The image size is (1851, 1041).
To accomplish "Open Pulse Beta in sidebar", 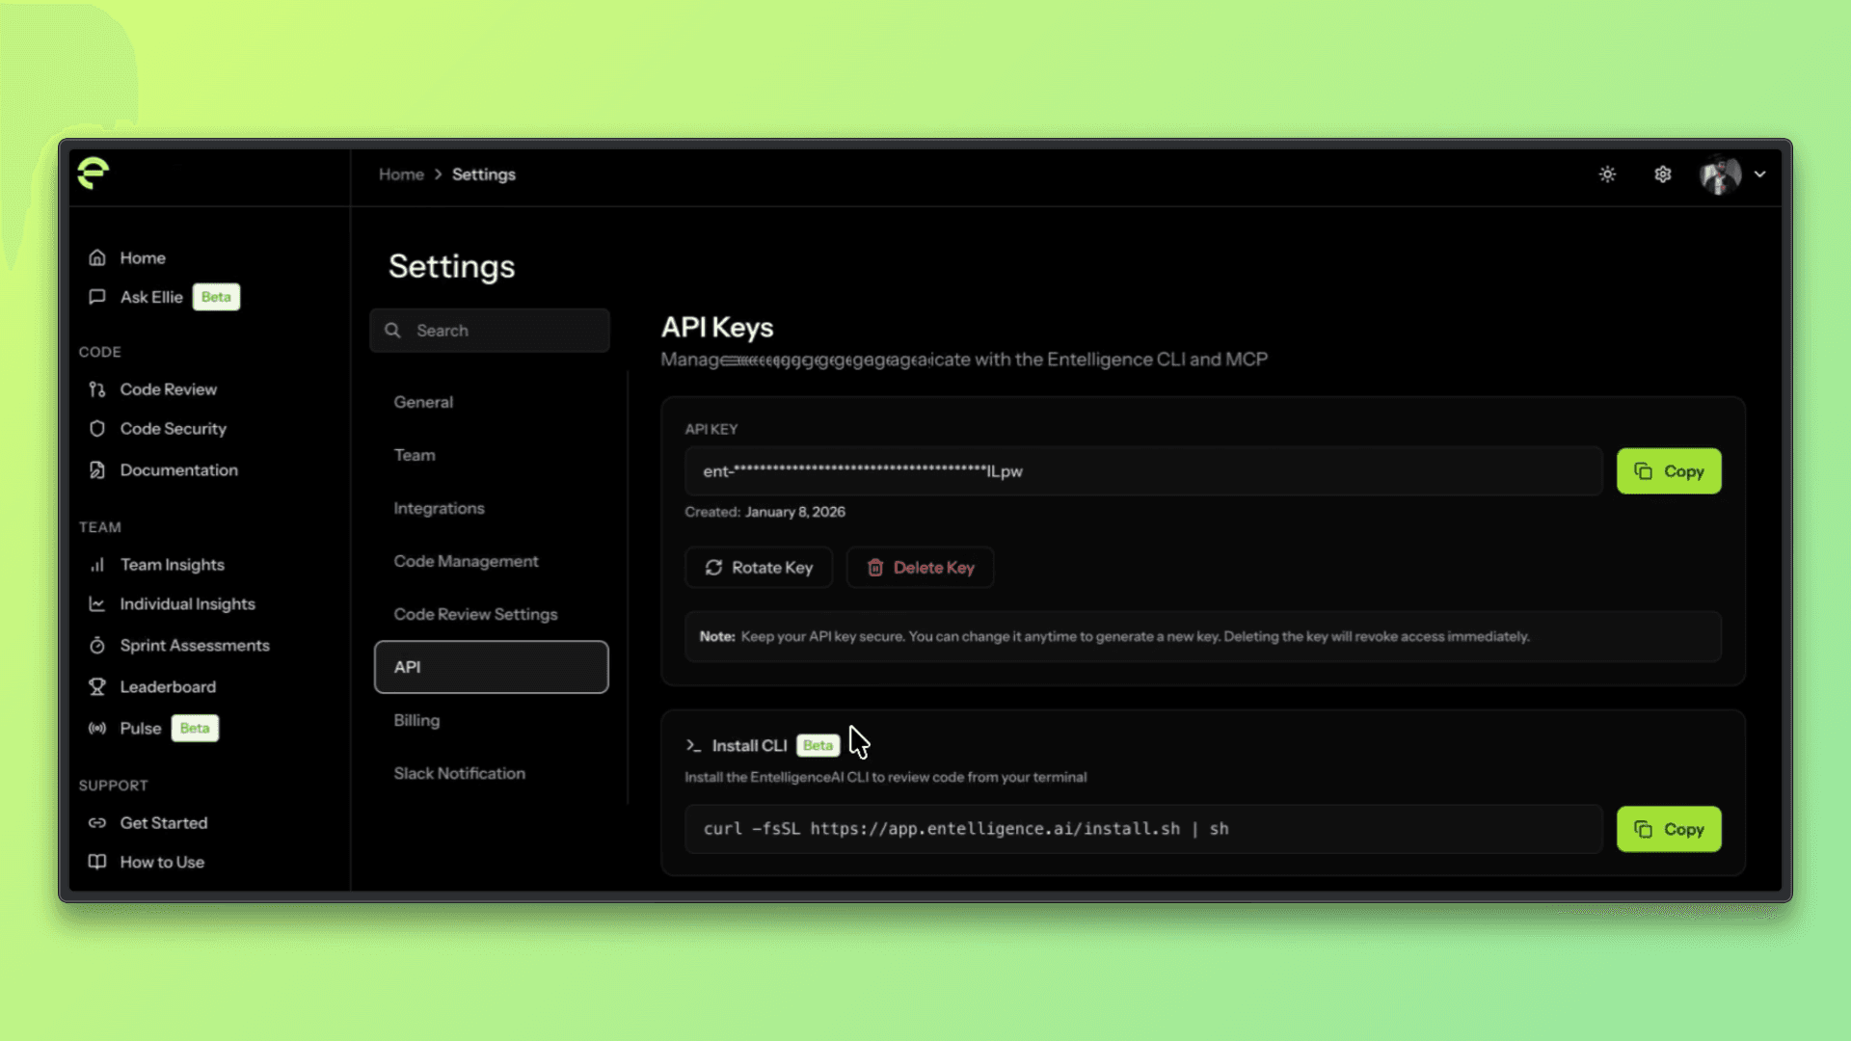I will [x=141, y=729].
